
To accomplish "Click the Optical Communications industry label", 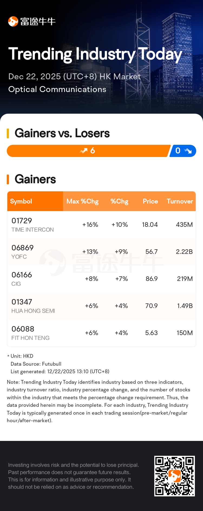I will (x=57, y=89).
